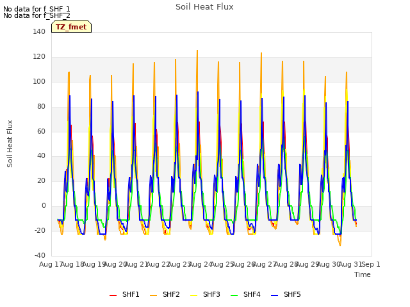
Task: Click the 'Time' x-axis label
Action: point(363,274)
